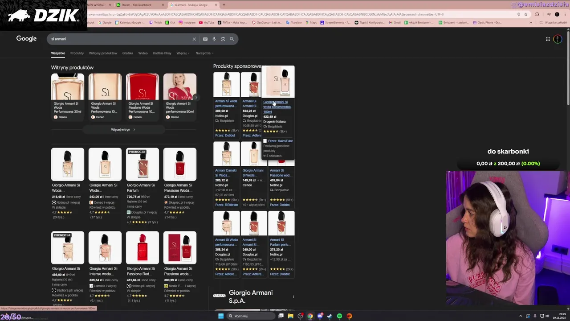Open Spotify from the taskbar
The image size is (570, 321).
click(x=339, y=316)
